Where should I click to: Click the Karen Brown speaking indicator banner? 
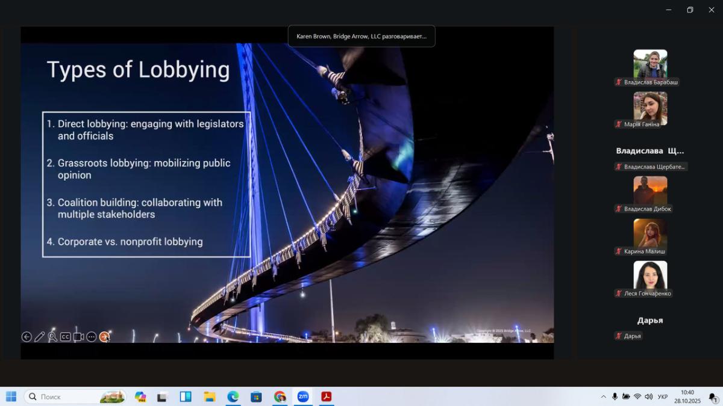point(361,36)
